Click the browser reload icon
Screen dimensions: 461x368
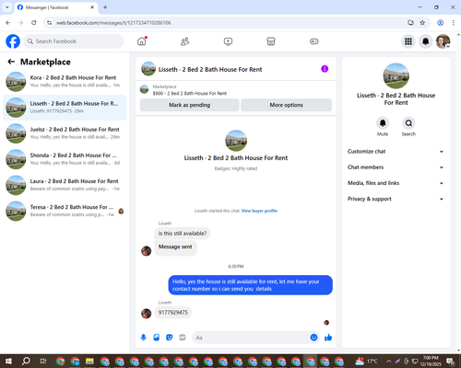pos(34,23)
